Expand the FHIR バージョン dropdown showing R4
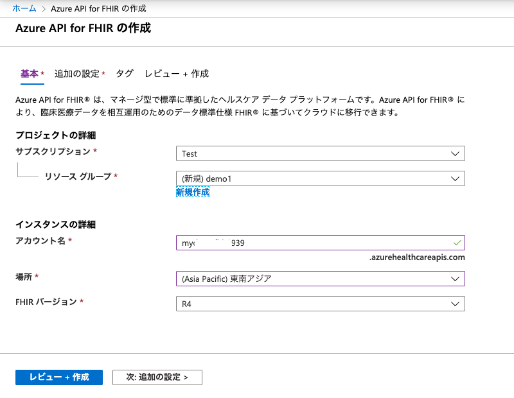The width and height of the screenshot is (514, 398). tap(320, 304)
